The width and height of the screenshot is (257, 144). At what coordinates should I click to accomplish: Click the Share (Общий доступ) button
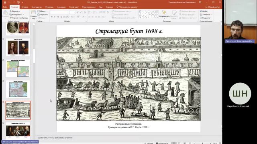coord(213,7)
